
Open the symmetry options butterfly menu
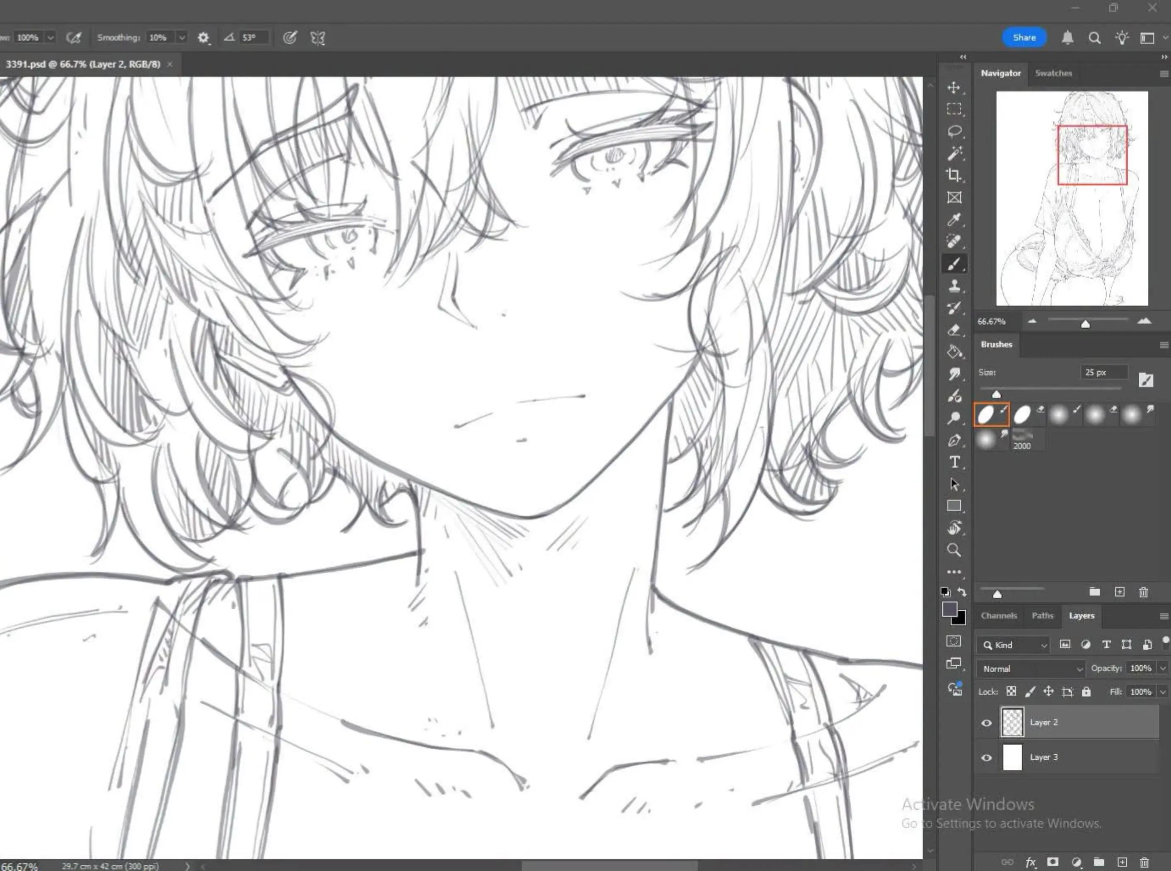318,38
